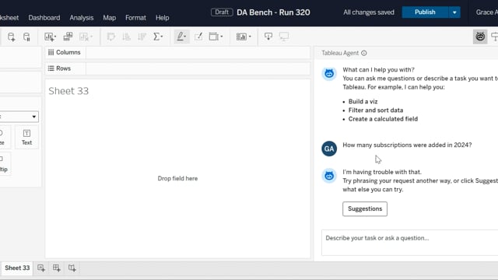
Task: Click the Totals sigma icon
Action: click(x=157, y=37)
